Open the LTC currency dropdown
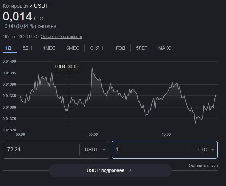Screen dimensions: 226x186 pyautogui.click(x=206, y=150)
